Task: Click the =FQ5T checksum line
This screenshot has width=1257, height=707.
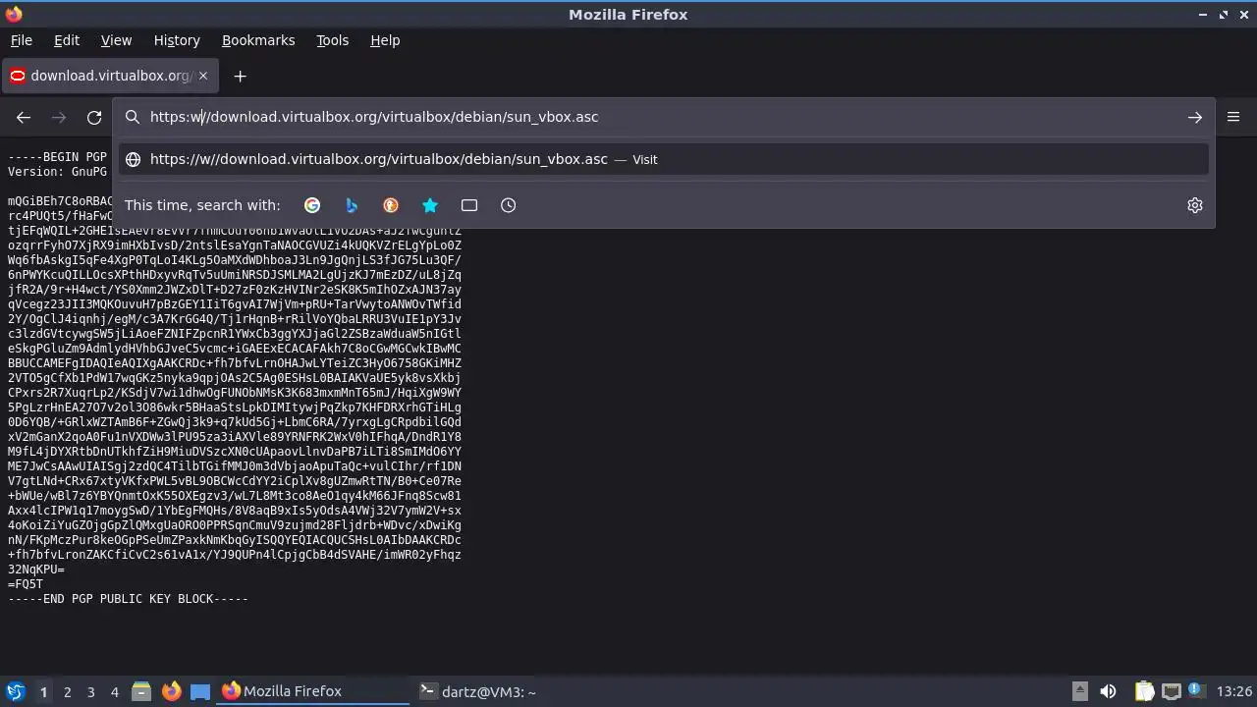Action: click(26, 584)
